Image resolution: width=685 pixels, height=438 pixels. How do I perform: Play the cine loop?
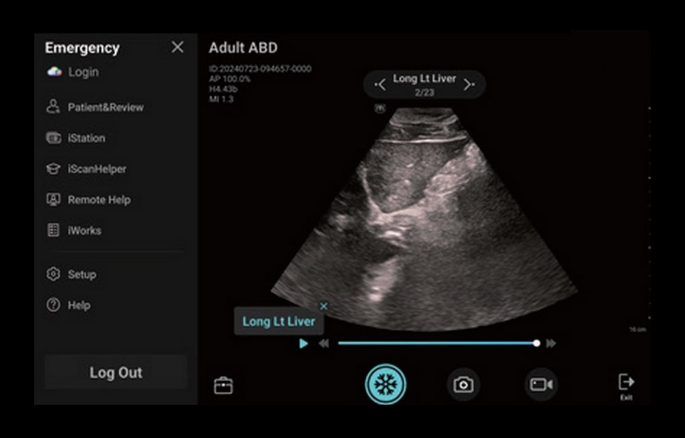pyautogui.click(x=303, y=344)
